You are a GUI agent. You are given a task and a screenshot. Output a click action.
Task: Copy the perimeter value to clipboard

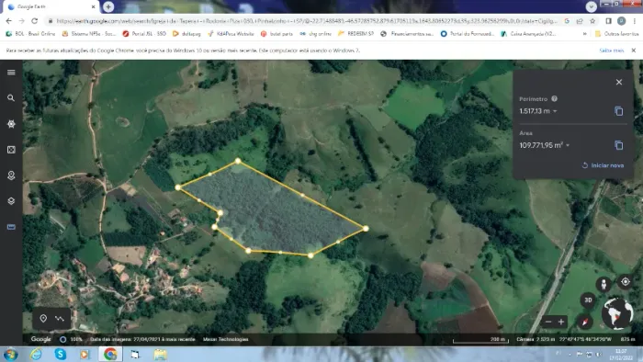pos(619,111)
